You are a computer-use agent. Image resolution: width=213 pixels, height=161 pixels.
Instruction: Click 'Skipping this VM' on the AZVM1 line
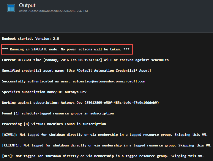click(191, 135)
